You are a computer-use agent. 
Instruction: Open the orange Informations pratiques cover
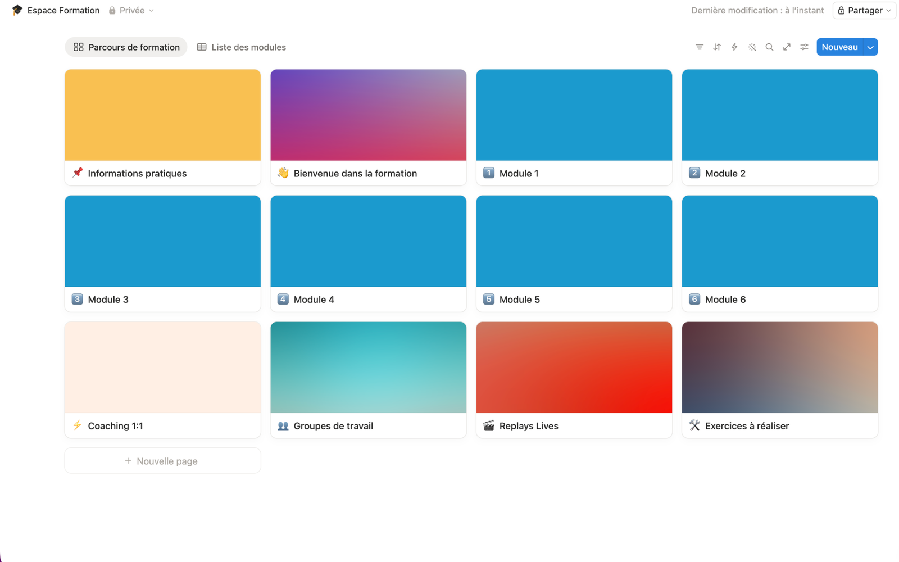pos(162,115)
